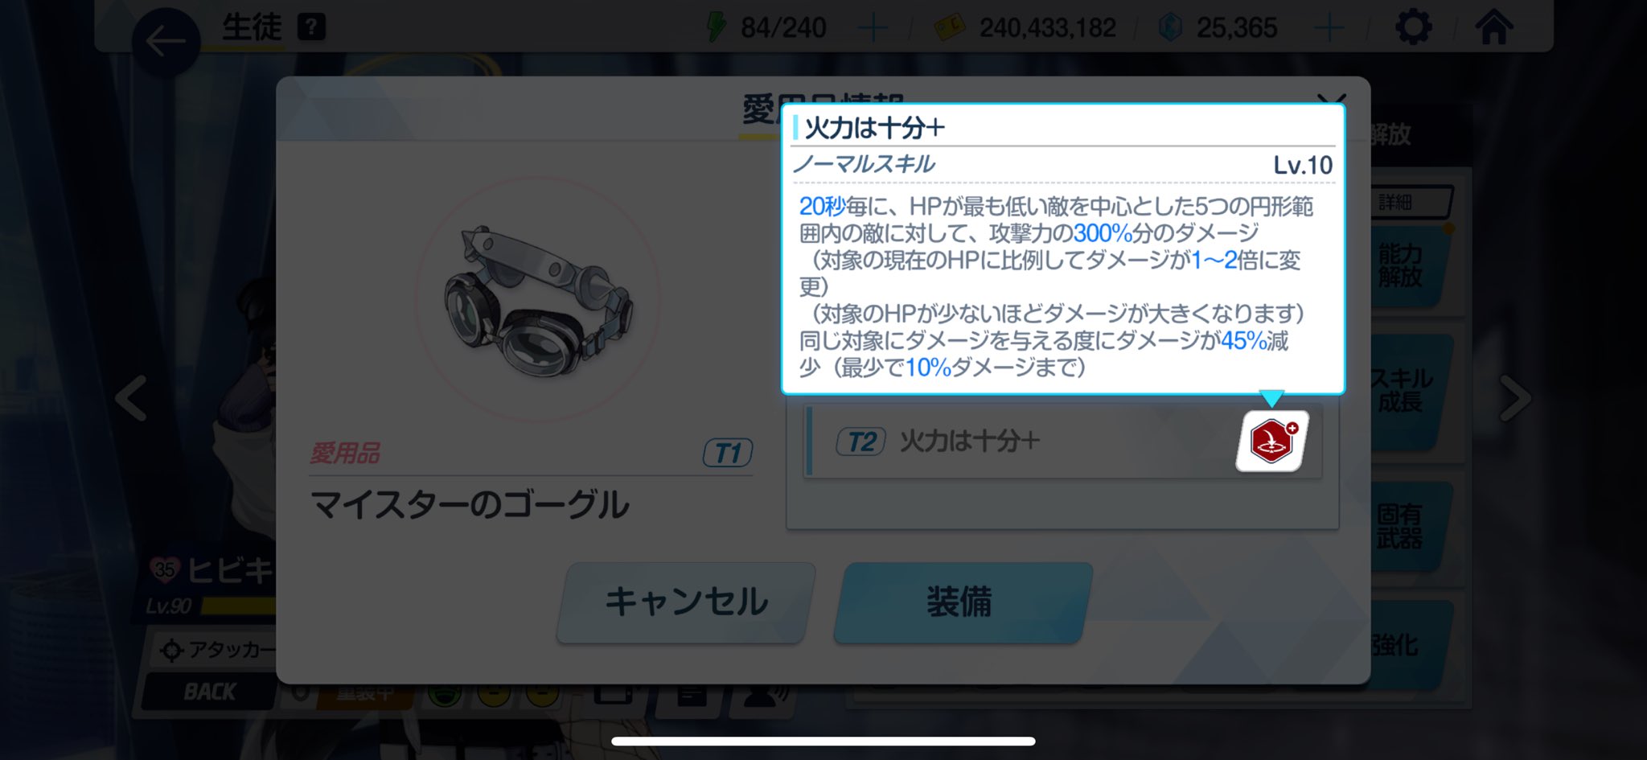This screenshot has height=760, width=1647.
Task: Tap the BACK button under アタッカー
Action: tap(208, 692)
